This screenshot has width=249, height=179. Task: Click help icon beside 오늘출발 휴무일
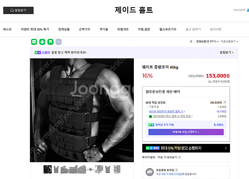tap(176, 170)
